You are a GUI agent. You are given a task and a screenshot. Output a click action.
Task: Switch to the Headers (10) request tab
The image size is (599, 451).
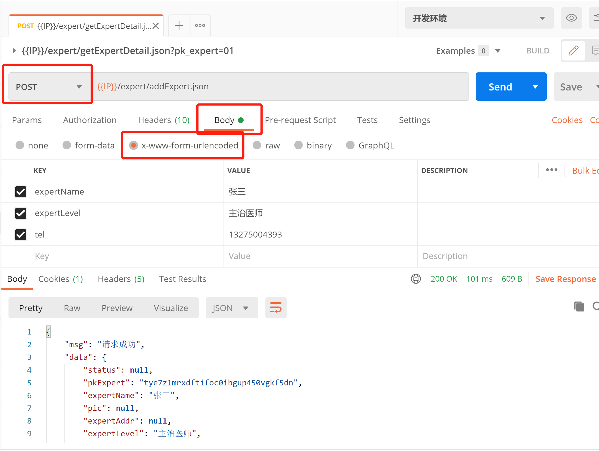pos(164,120)
